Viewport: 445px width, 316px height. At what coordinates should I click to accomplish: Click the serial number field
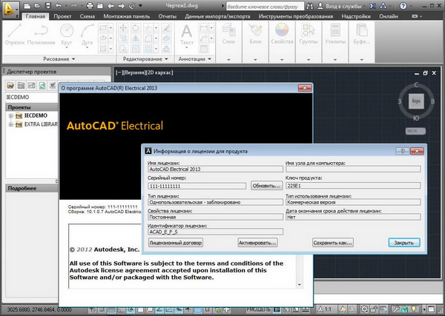click(x=197, y=185)
